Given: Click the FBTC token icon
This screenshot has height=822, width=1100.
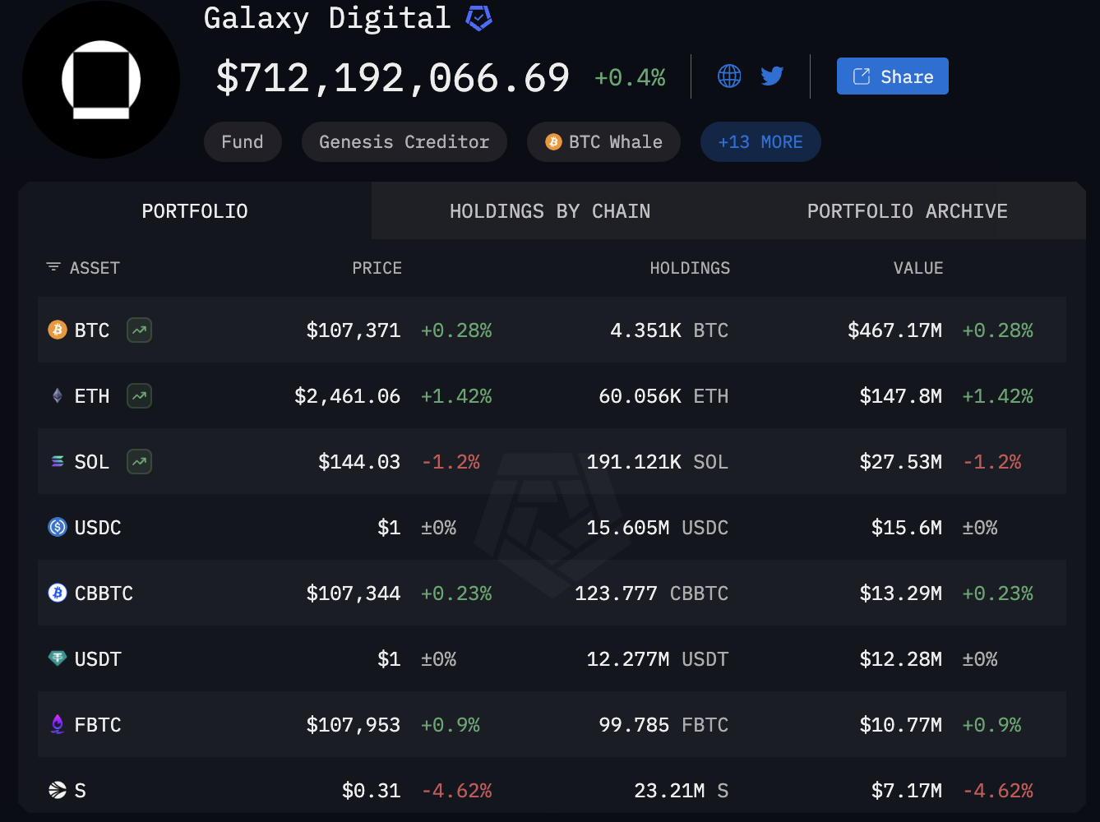Looking at the screenshot, I should [58, 725].
